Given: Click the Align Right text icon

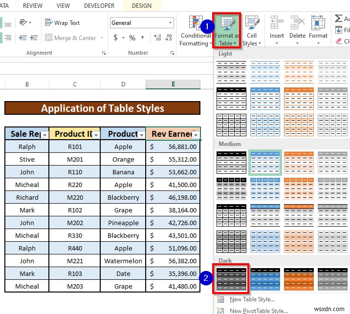Looking at the screenshot, I should pos(8,38).
